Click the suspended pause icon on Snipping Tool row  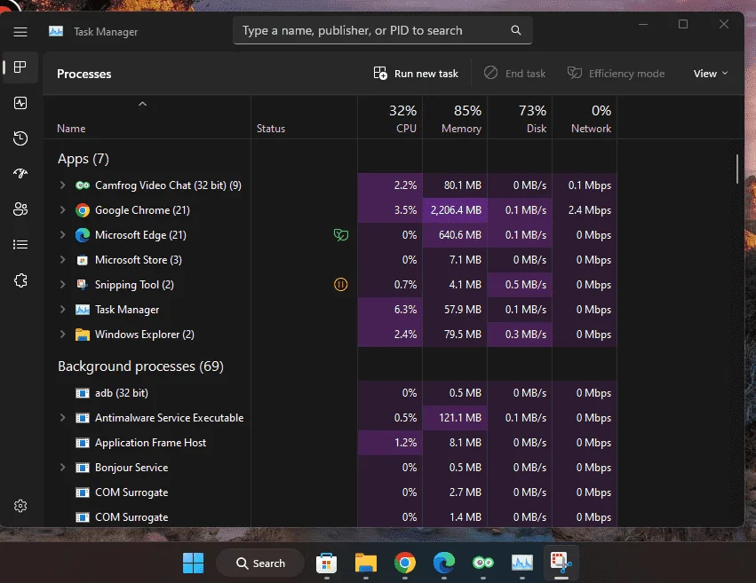340,285
